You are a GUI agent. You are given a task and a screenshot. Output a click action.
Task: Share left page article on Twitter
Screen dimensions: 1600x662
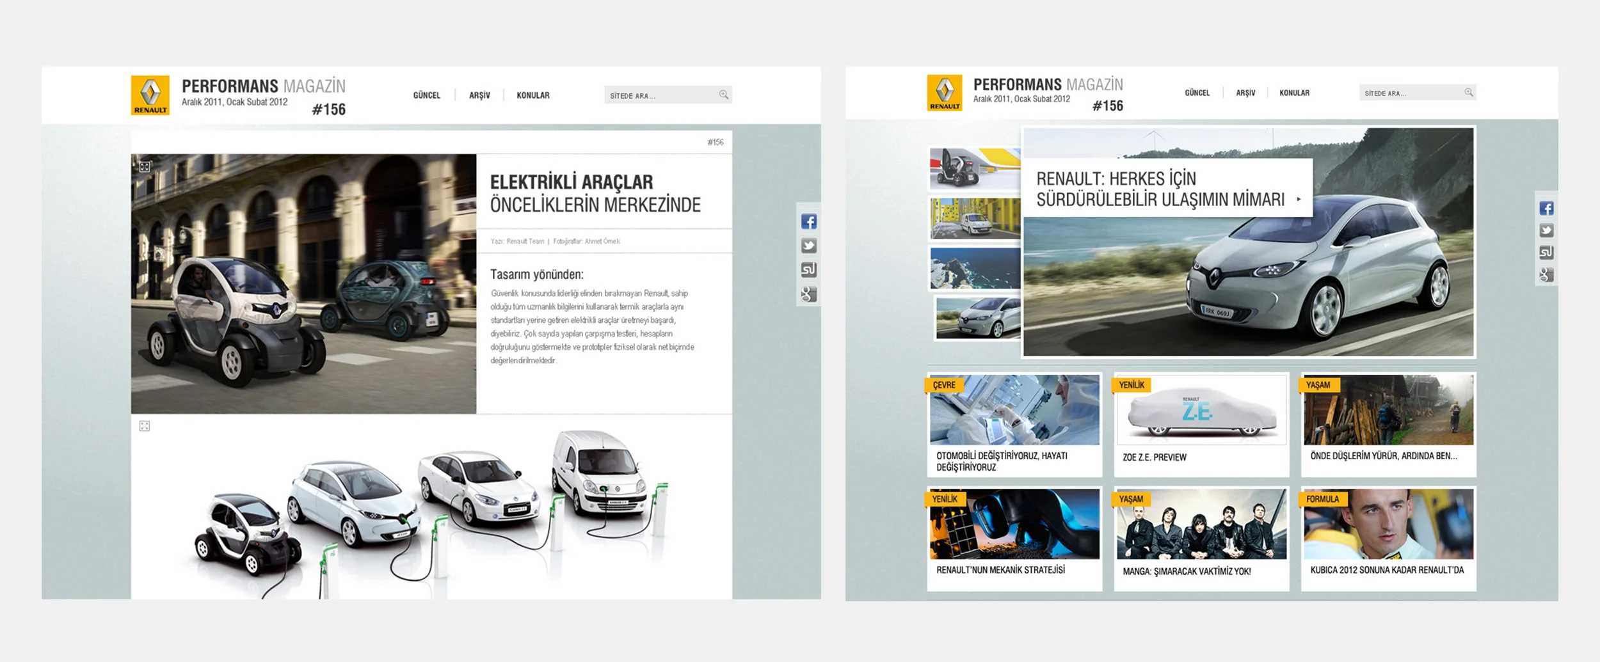[809, 246]
